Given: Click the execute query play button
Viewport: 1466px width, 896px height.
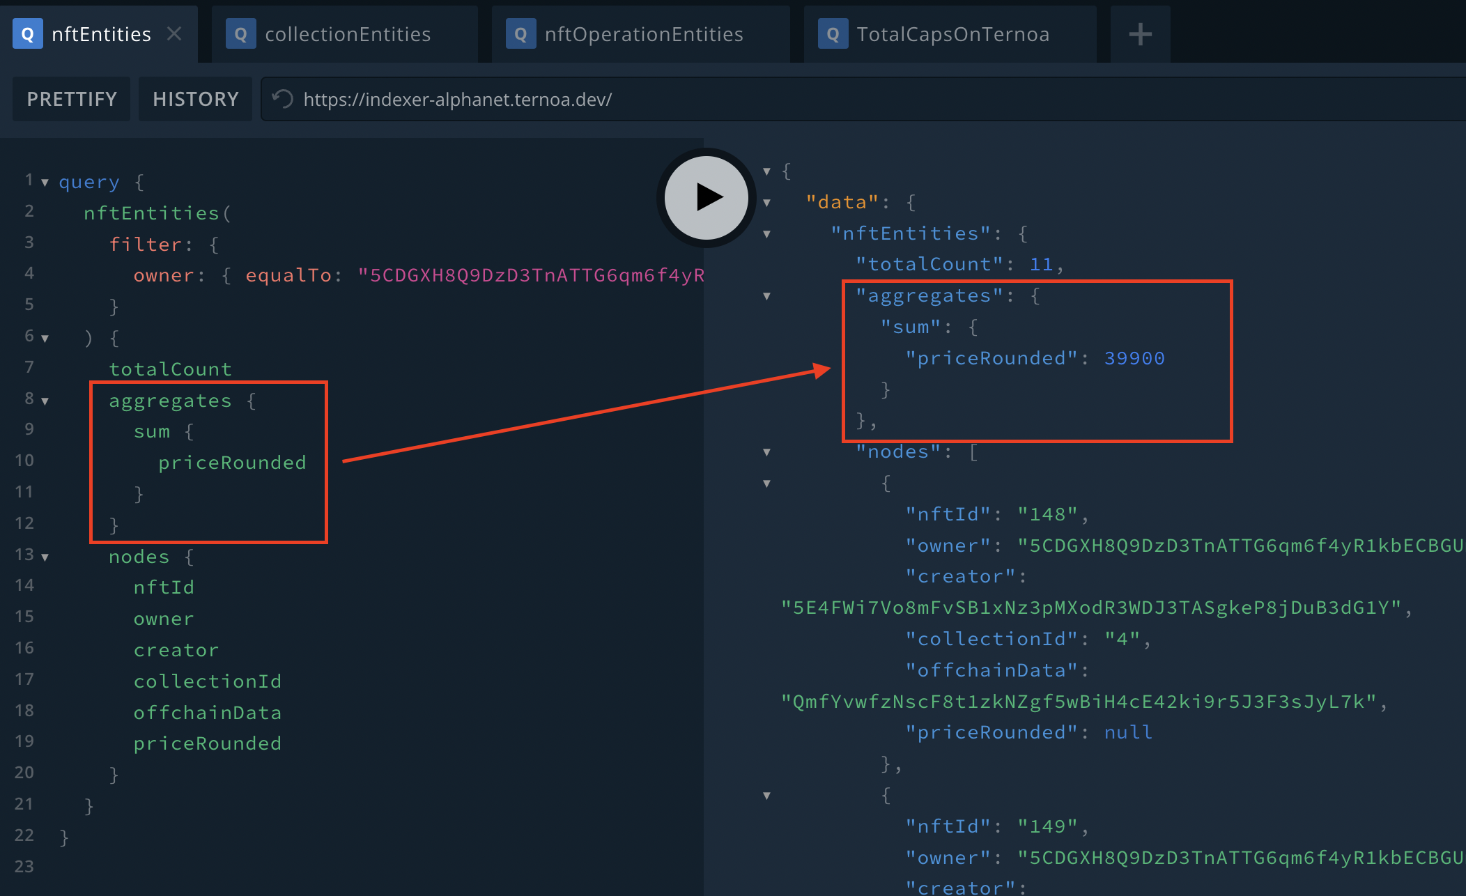Looking at the screenshot, I should tap(706, 198).
